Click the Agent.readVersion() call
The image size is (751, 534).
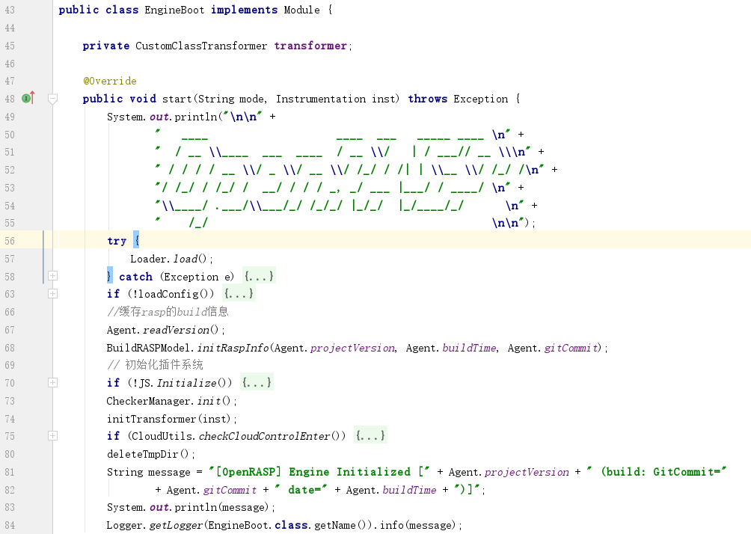pyautogui.click(x=165, y=330)
